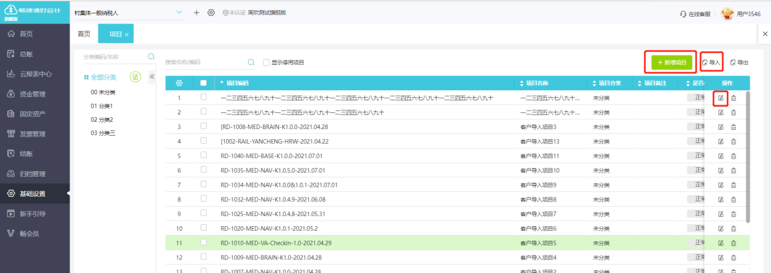Collapse the category panel with double-chevron

tap(151, 77)
